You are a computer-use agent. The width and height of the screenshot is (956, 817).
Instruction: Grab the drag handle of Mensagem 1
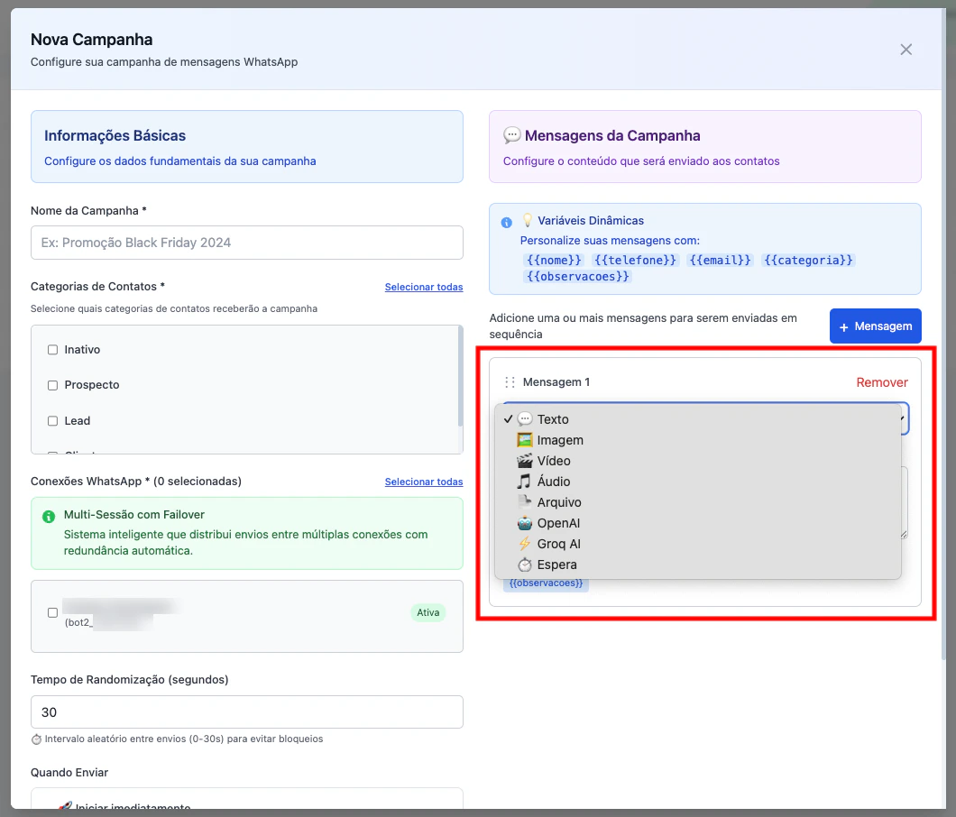(510, 382)
